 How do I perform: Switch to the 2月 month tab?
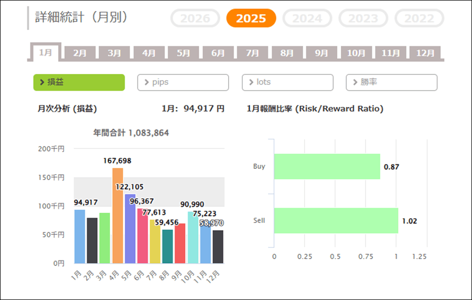tap(80, 53)
